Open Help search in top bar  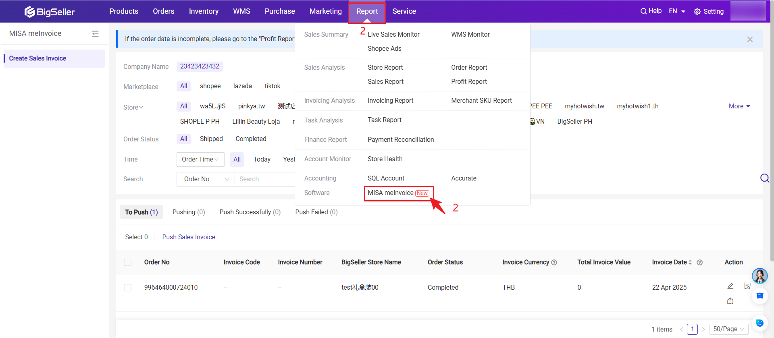click(651, 11)
